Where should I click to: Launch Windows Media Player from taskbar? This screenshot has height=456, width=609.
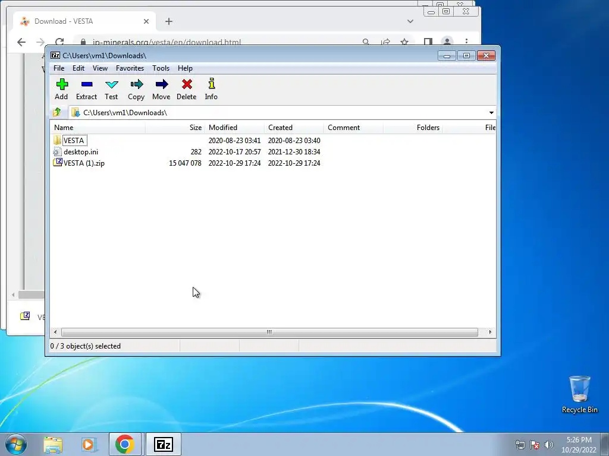tap(89, 444)
